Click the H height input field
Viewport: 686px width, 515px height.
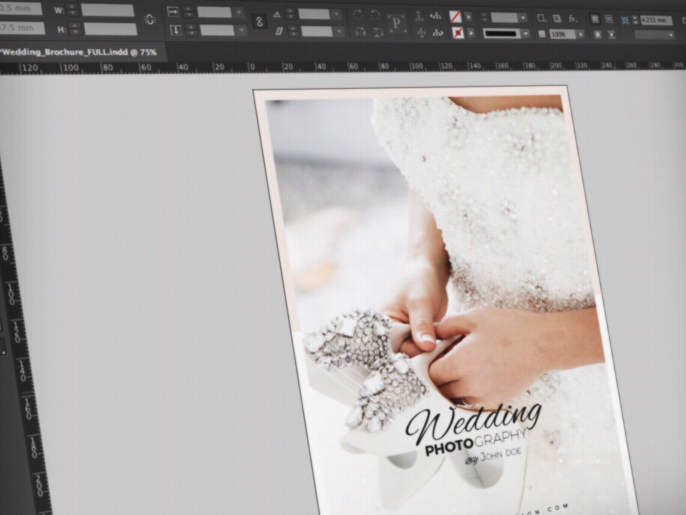click(x=110, y=29)
